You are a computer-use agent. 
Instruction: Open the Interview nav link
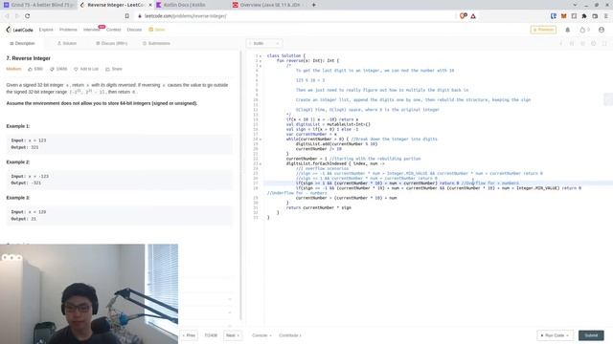(91, 30)
